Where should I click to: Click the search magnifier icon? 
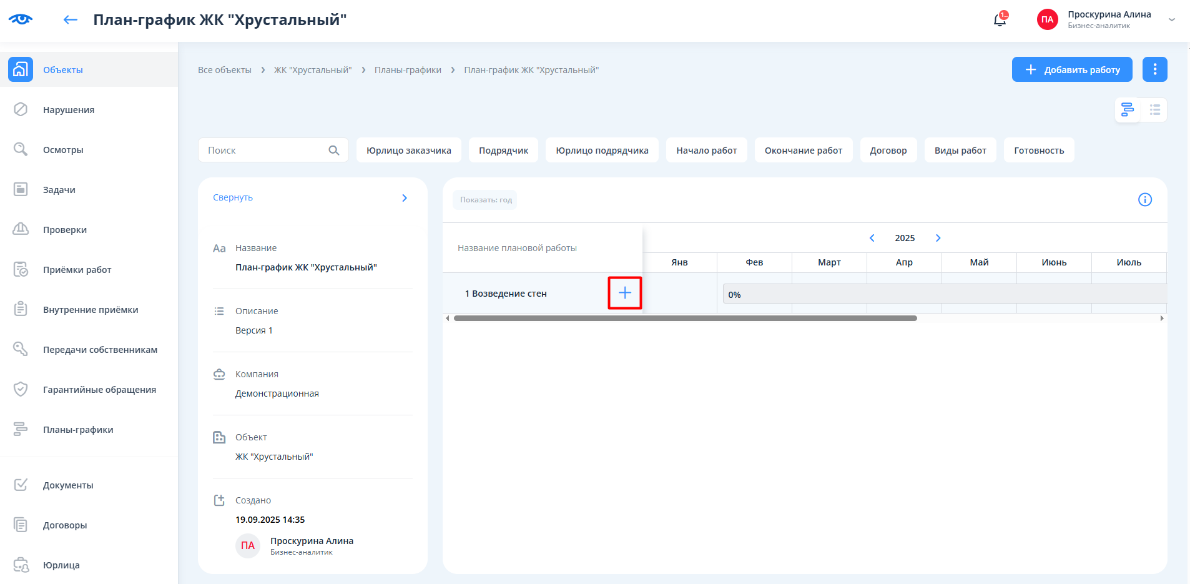coord(334,151)
